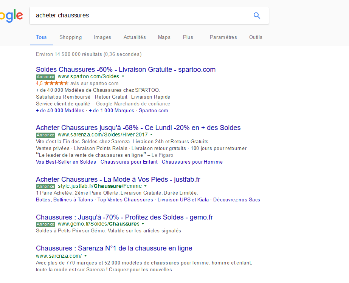Open '+ de 1.000 Marques' sitelink
Screen dimensions: 349x283
(x=112, y=111)
